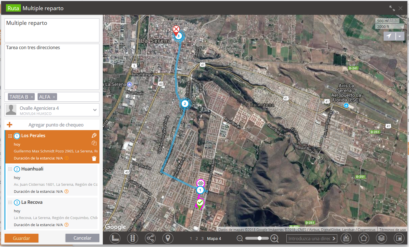Viewport: 409px width, 247px height.
Task: Expand the dialog with the fullscreen arrows icon
Action: coord(392,8)
